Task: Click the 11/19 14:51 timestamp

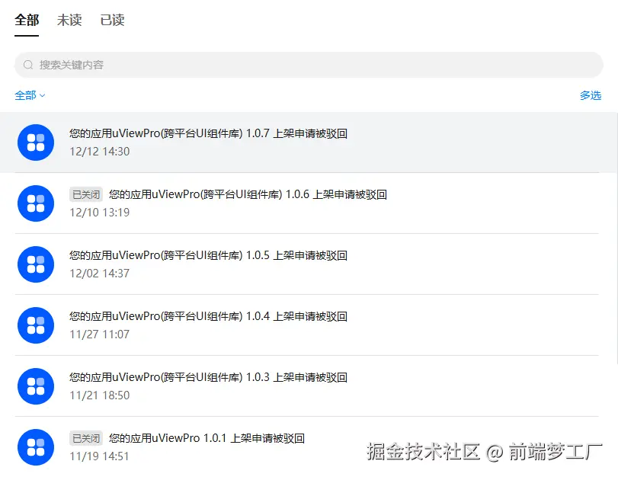Action: pyautogui.click(x=99, y=456)
